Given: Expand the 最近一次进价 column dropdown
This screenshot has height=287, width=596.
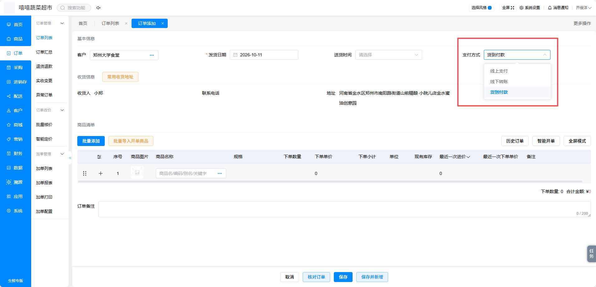Looking at the screenshot, I should (468, 157).
